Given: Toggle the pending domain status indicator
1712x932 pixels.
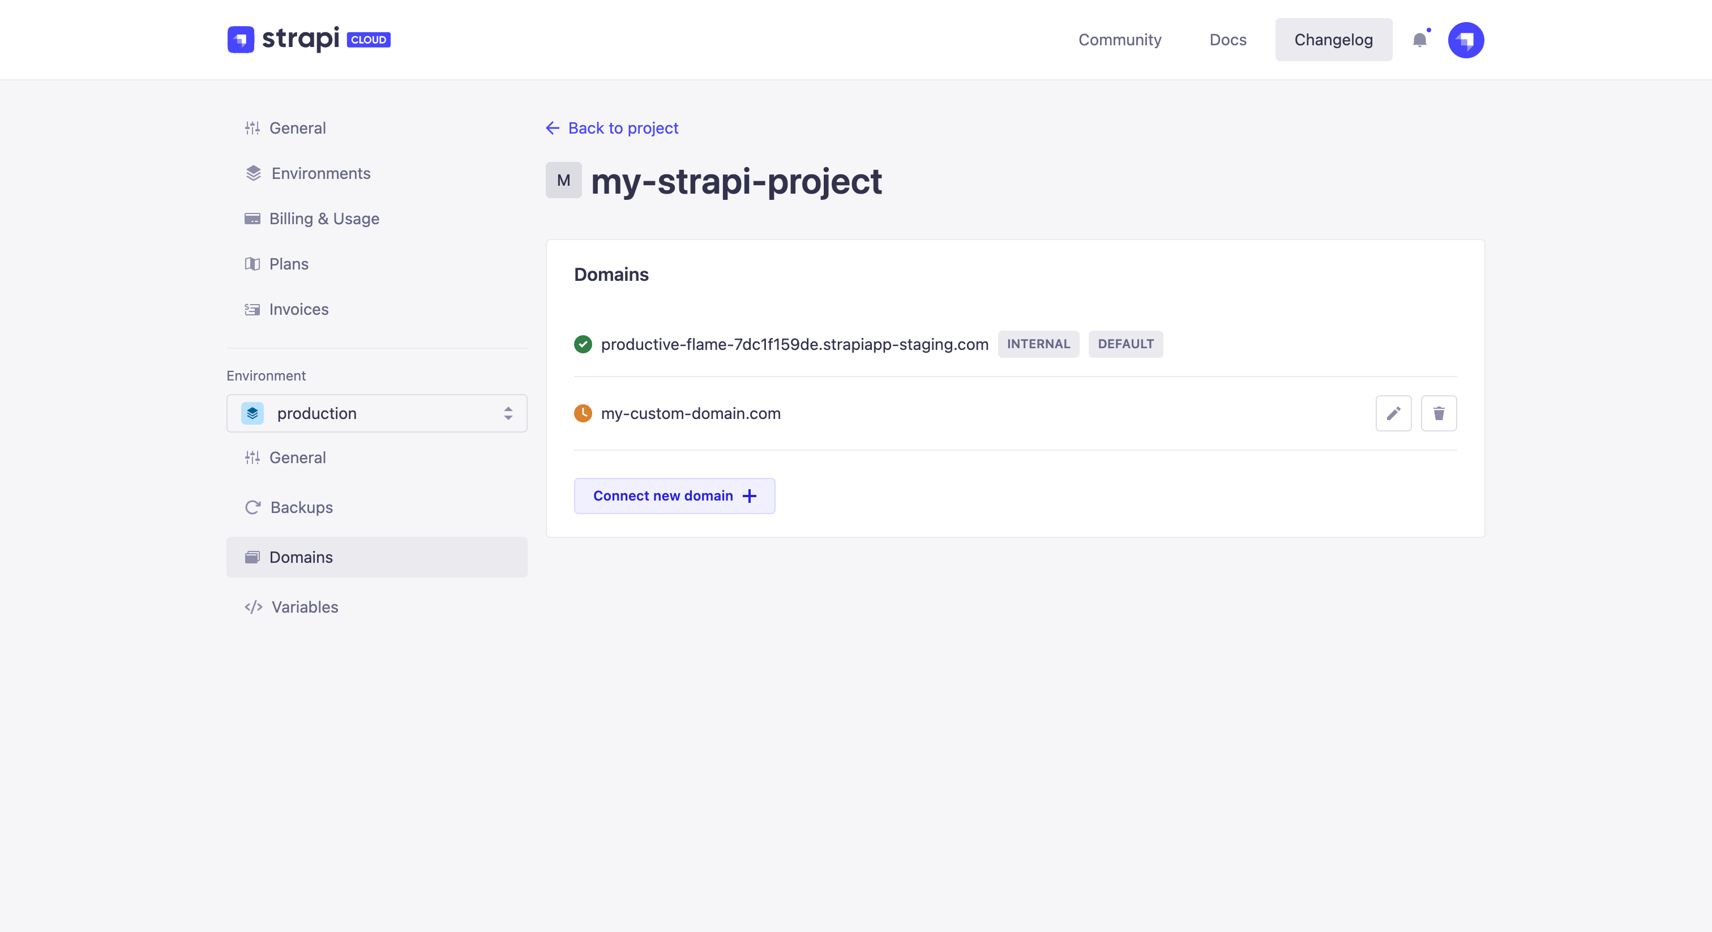Looking at the screenshot, I should (583, 413).
